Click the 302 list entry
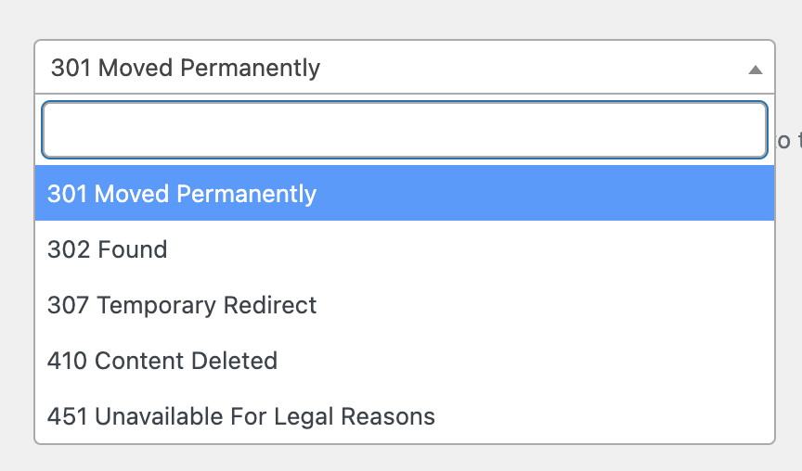Image resolution: width=802 pixels, height=471 pixels. pyautogui.click(x=108, y=249)
